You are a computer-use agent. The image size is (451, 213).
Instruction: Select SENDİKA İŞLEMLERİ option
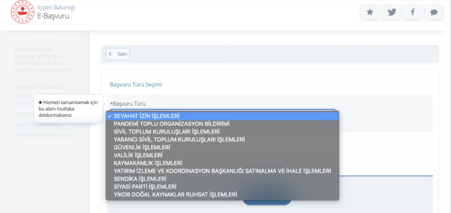tap(140, 178)
